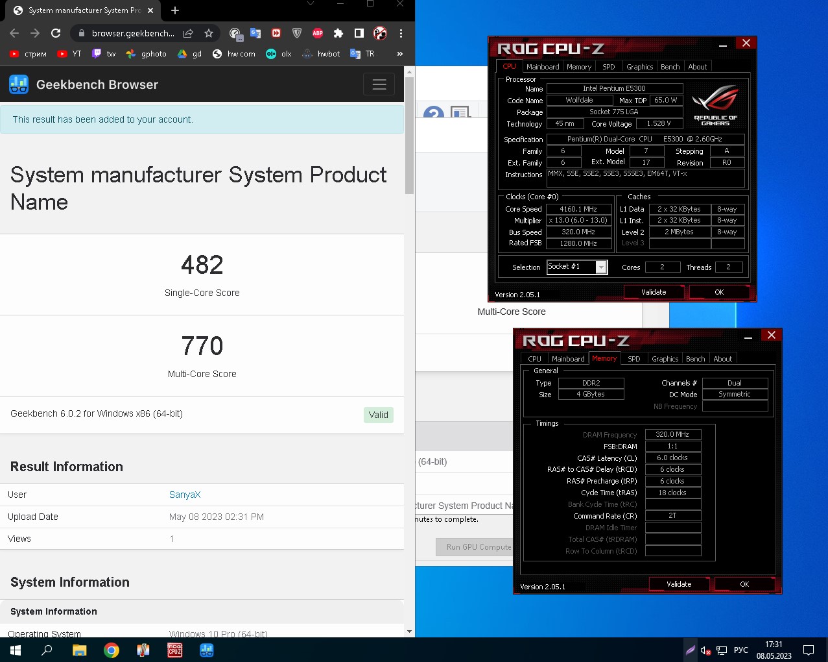Click Validate in top CPU-Z window
828x662 pixels.
coord(654,292)
